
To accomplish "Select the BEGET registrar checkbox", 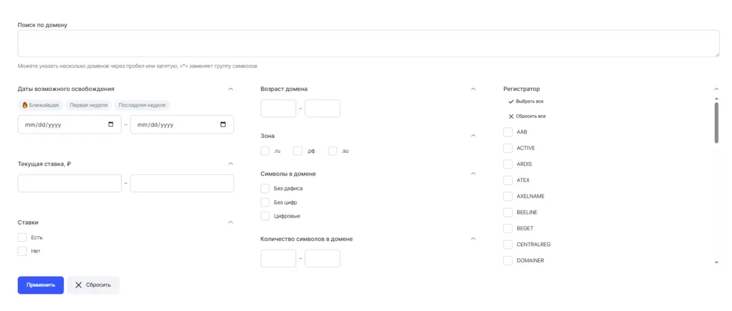I will tap(508, 228).
